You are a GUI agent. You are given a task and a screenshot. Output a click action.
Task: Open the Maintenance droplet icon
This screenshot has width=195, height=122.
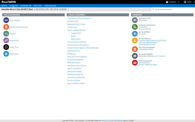(x=6, y=54)
